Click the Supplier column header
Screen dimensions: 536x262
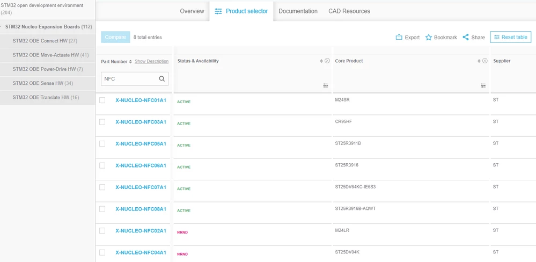click(502, 61)
